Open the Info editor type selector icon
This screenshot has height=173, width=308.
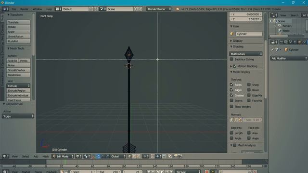(x=5, y=9)
